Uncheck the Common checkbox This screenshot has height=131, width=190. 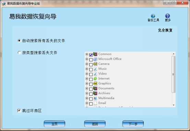(x=91, y=55)
